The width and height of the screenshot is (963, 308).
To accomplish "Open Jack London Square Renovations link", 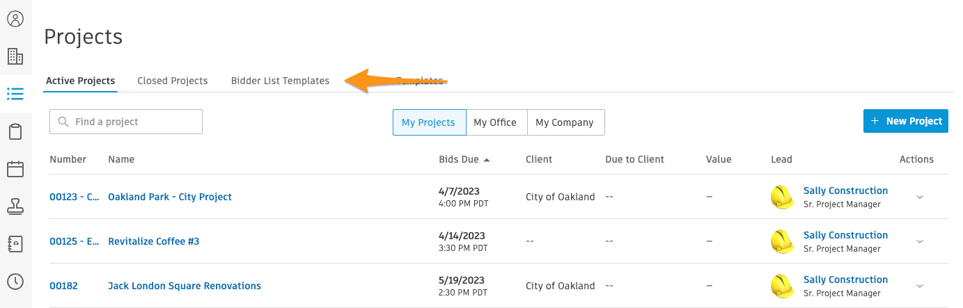I will coord(185,286).
